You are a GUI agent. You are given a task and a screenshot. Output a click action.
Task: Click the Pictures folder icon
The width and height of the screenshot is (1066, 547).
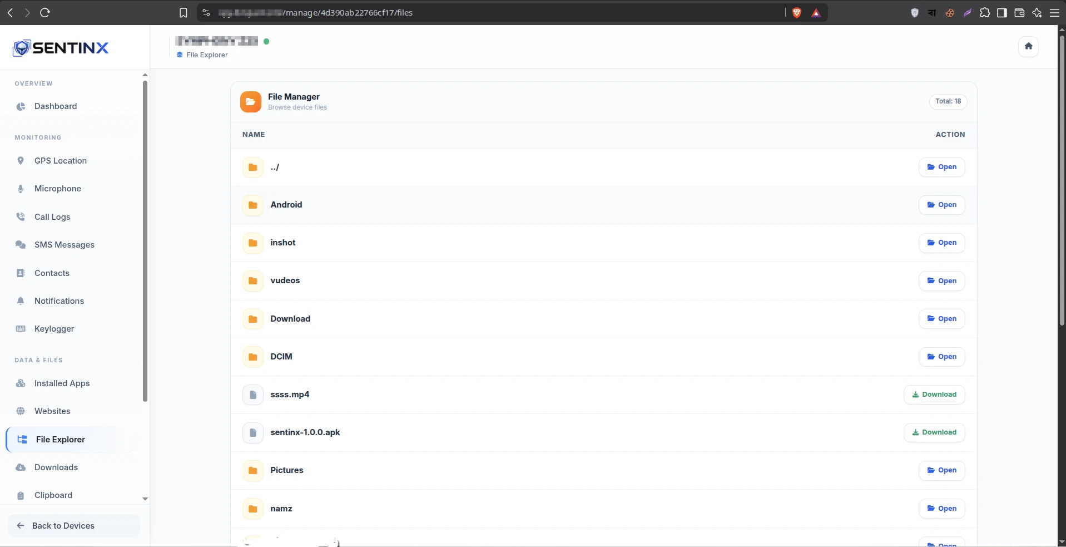click(x=253, y=470)
